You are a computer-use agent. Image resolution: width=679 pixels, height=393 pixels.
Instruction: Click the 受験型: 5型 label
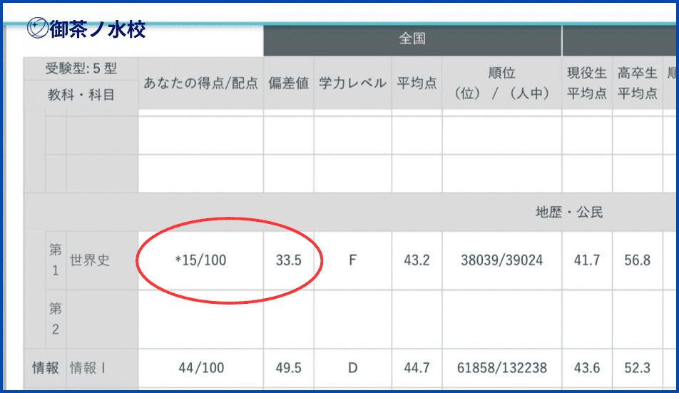pos(81,70)
